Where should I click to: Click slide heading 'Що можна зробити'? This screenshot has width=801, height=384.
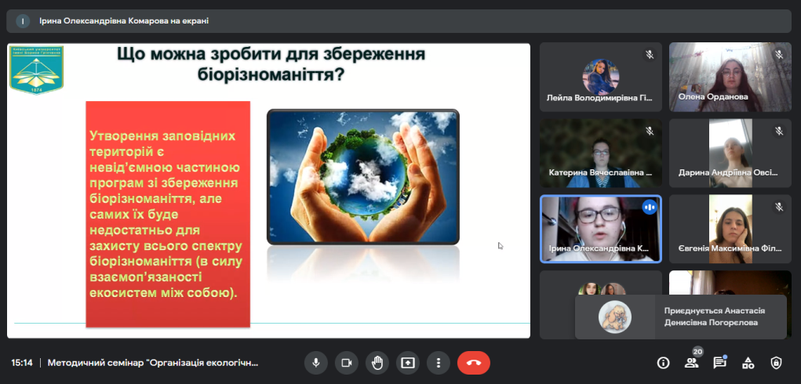[271, 64]
